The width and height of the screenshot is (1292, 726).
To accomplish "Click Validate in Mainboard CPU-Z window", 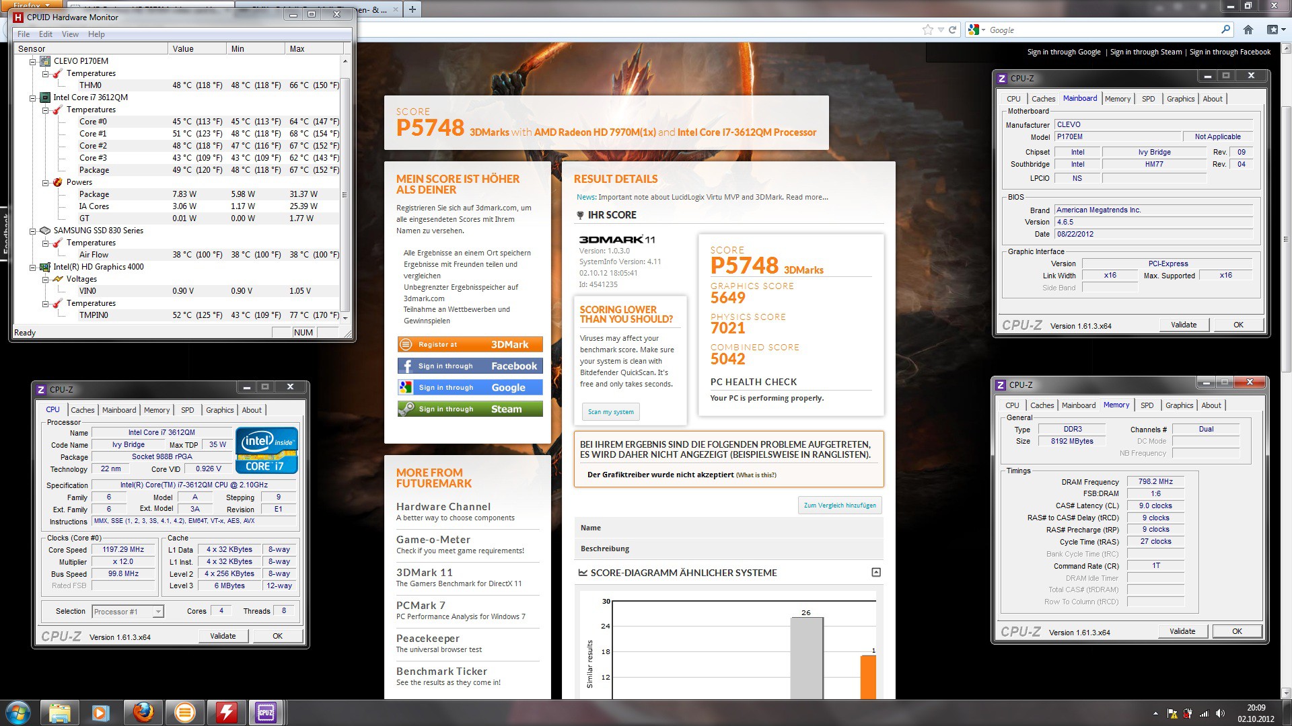I will [x=1184, y=325].
